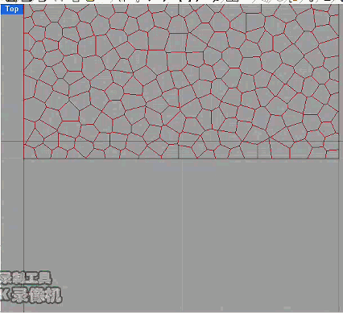Pick the dark vertical axis line inside the pattern

pos(179,80)
